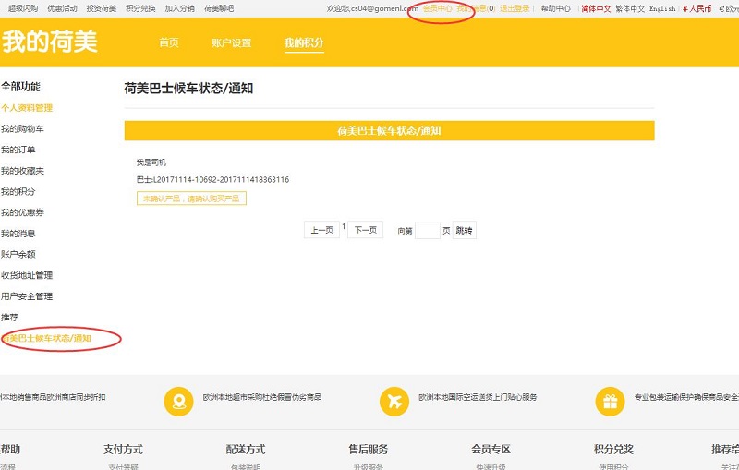739x470 pixels.
Task: Open 账户余额 in sidebar
Action: pyautogui.click(x=18, y=254)
